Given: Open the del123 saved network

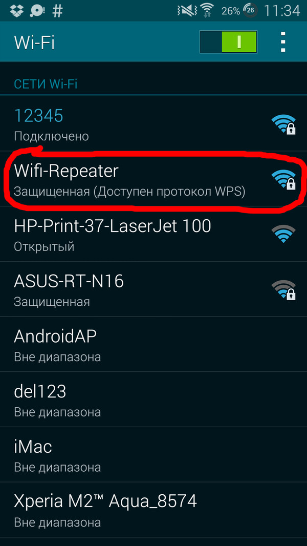Looking at the screenshot, I should pos(153,400).
